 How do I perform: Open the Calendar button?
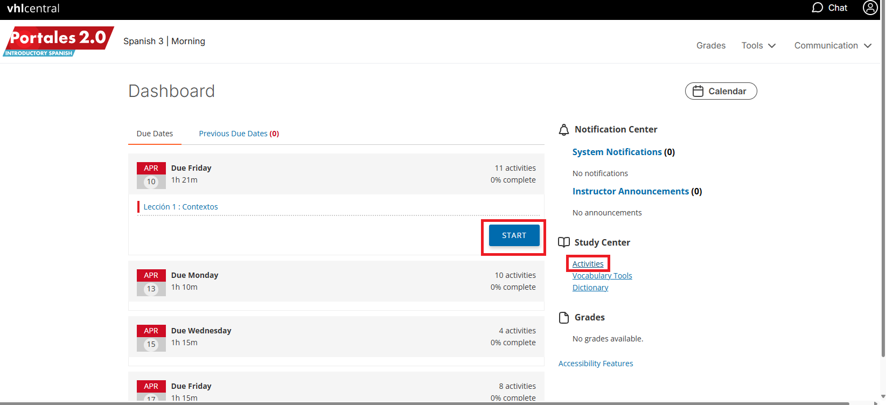pyautogui.click(x=721, y=91)
